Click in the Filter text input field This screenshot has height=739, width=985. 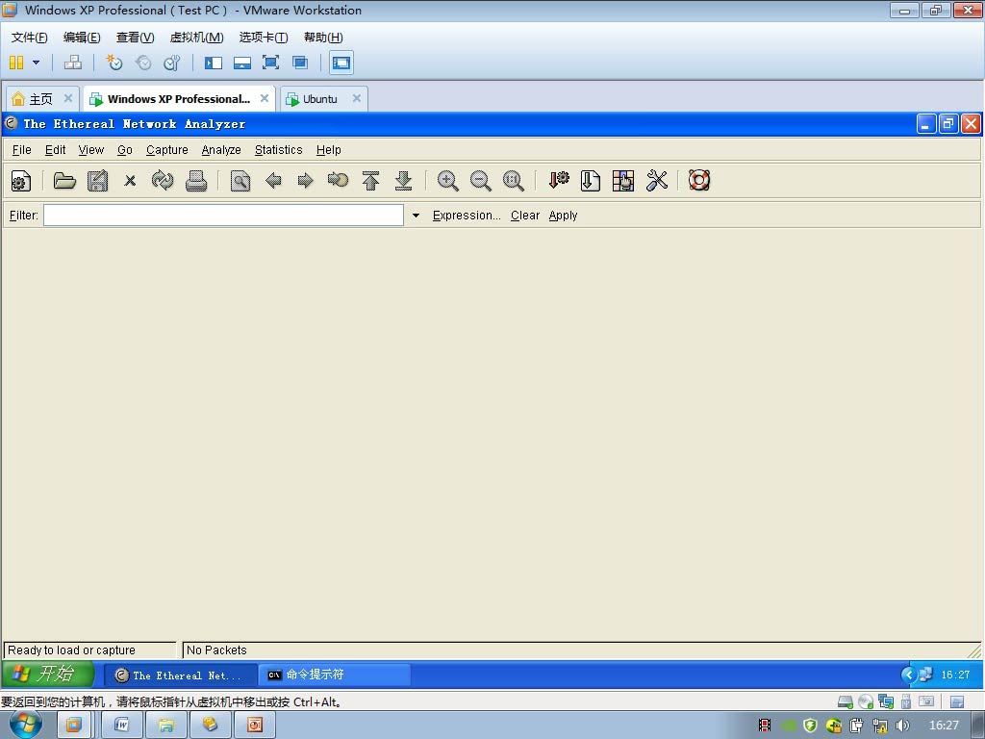coord(223,216)
